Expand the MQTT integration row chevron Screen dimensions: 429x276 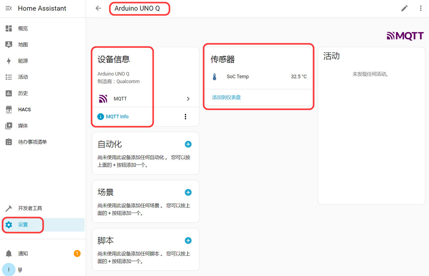coord(188,99)
